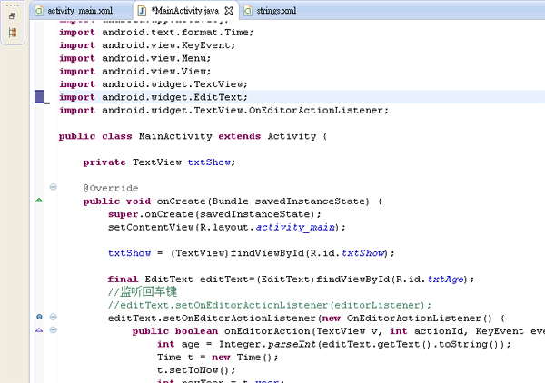Screen dimensions: 545x383
Task: Click the t.setToNow() line
Action: [196, 370]
